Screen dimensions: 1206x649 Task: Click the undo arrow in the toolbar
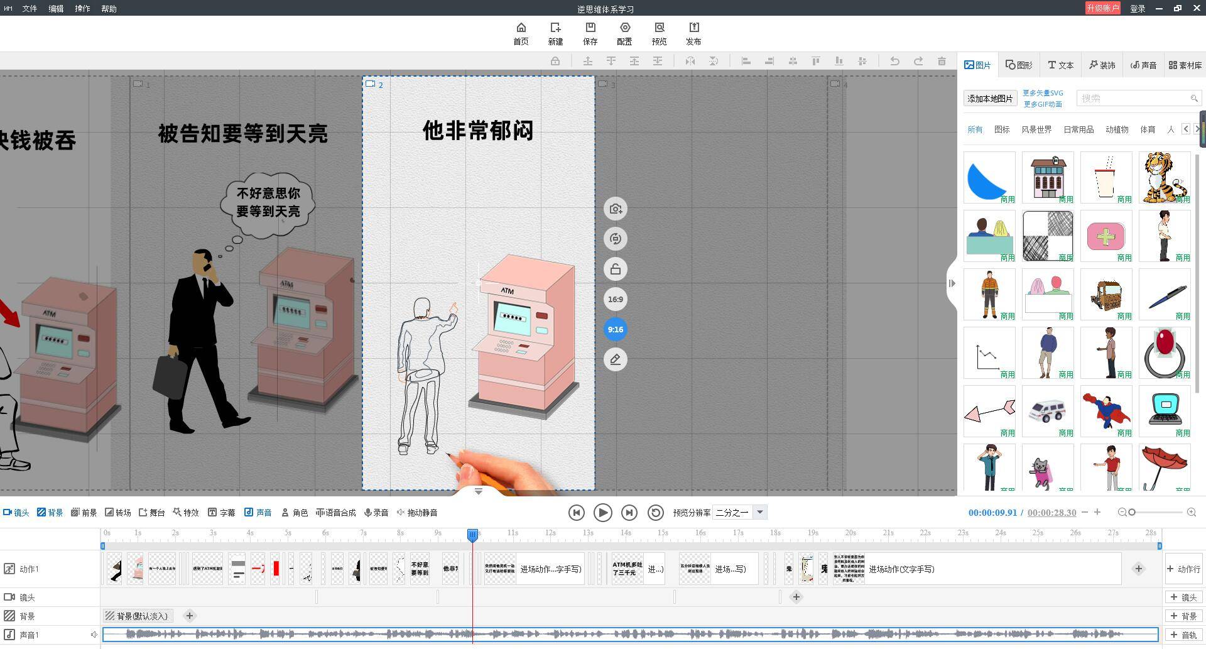point(894,61)
